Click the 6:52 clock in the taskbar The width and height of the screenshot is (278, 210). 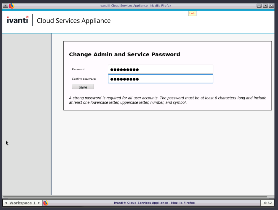point(268,203)
